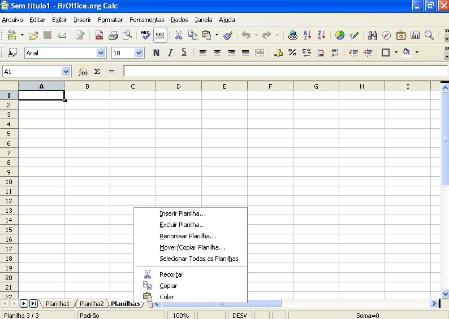Click the Export as PDF icon
This screenshot has width=449, height=319.
(99, 35)
